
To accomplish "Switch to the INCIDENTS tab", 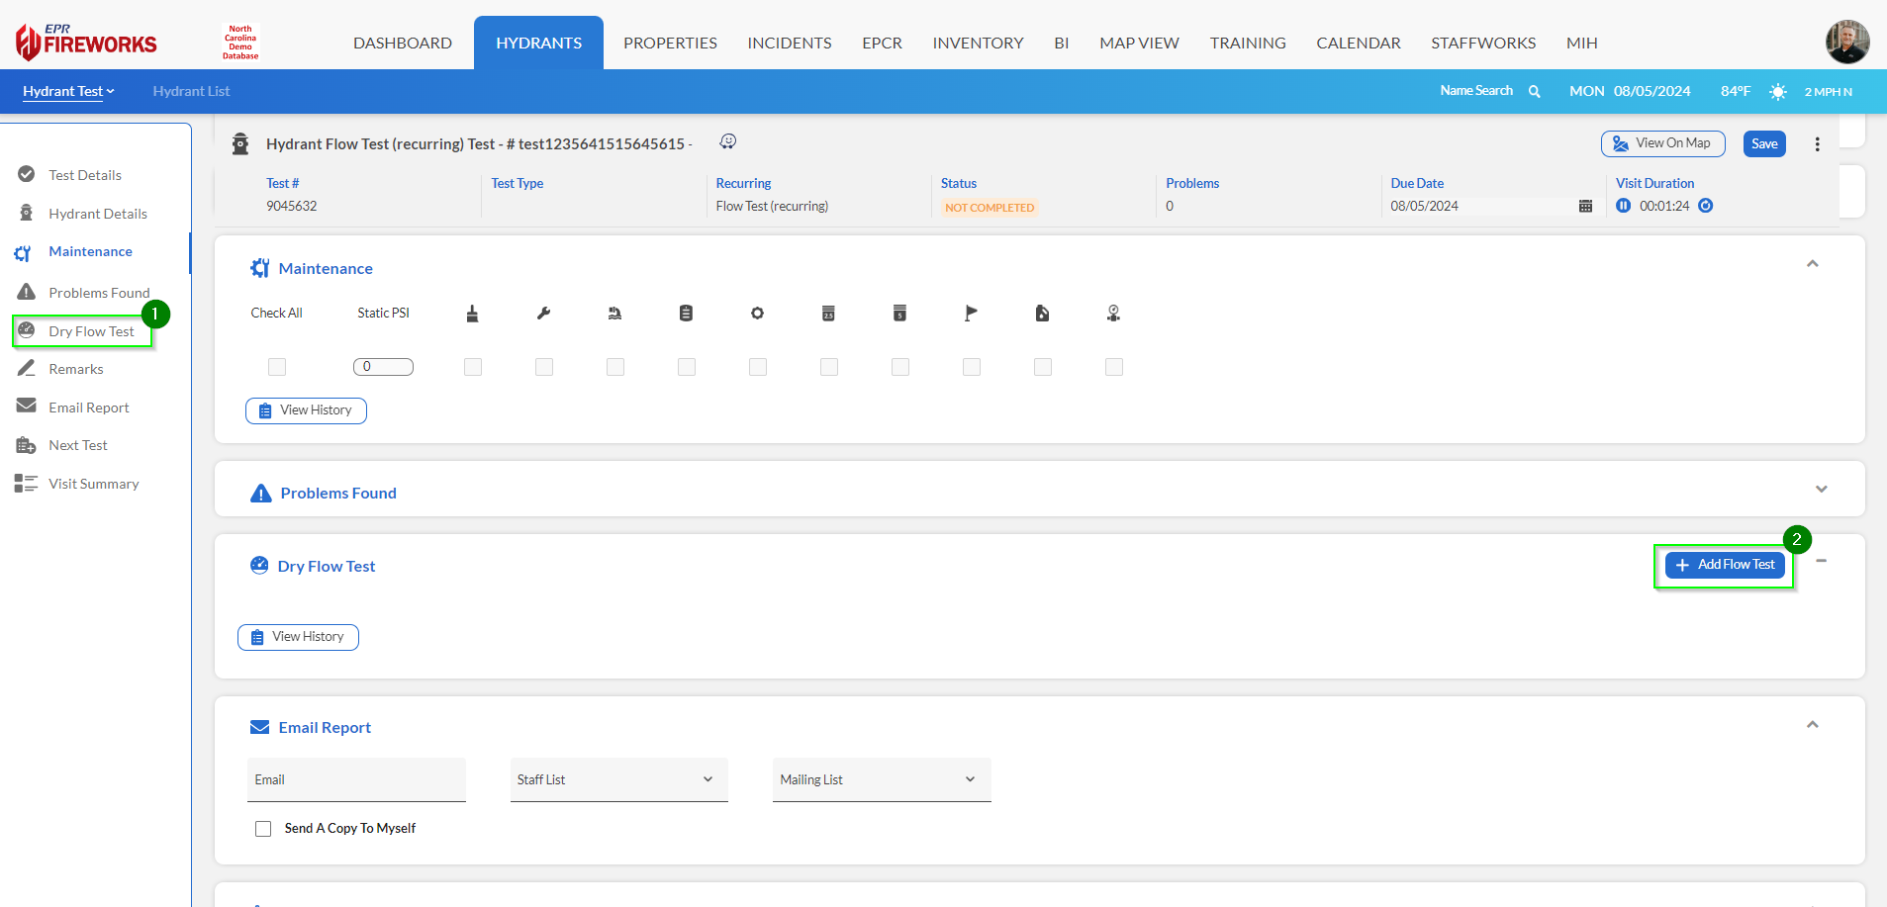I will coord(789,43).
